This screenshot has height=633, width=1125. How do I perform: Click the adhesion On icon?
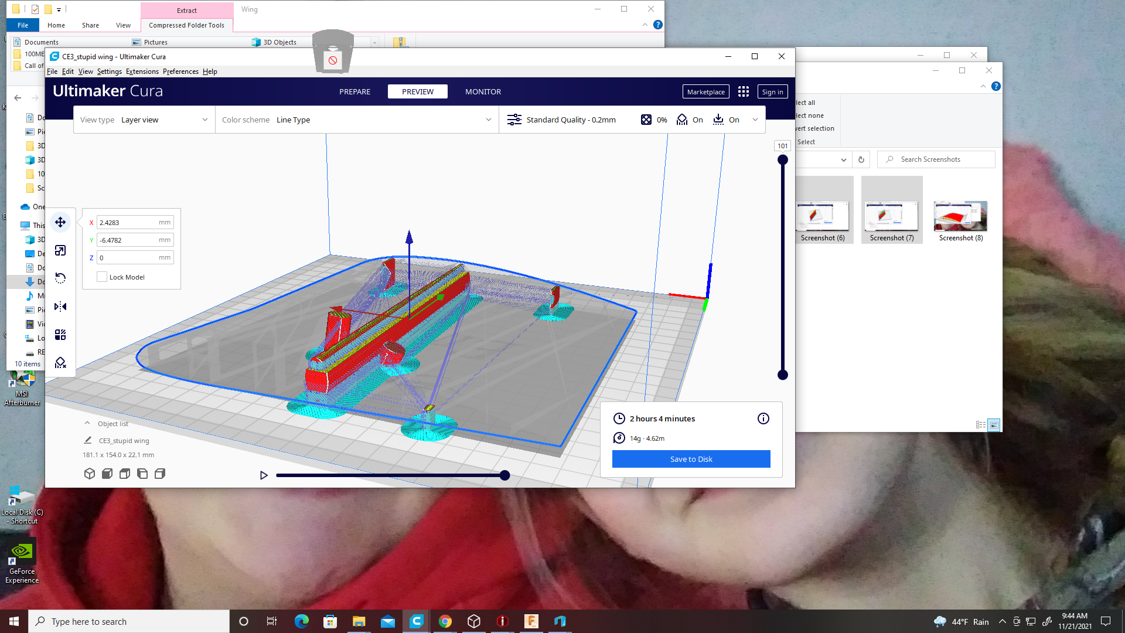point(718,120)
